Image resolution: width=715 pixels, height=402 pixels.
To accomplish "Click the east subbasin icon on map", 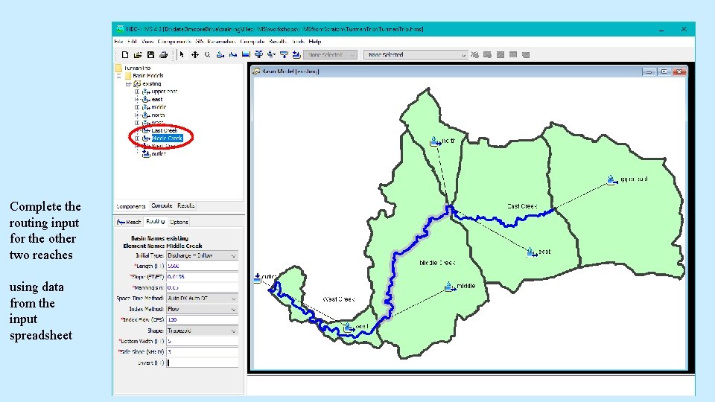I will point(532,252).
